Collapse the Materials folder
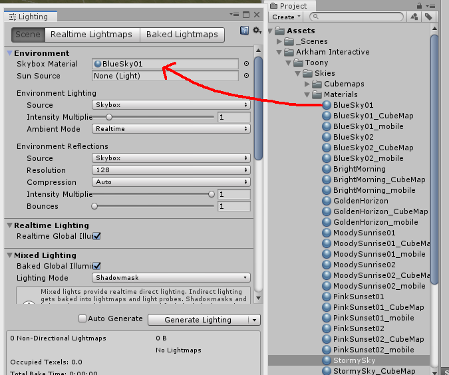449x375 pixels. 307,95
